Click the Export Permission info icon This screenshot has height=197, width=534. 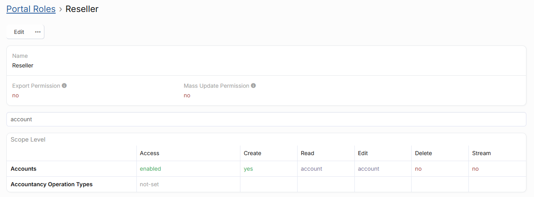[x=64, y=86]
